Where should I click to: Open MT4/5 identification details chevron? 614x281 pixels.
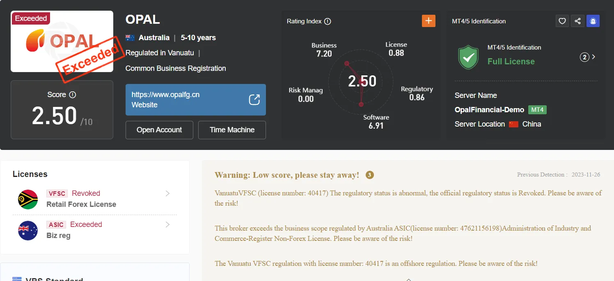tap(593, 57)
